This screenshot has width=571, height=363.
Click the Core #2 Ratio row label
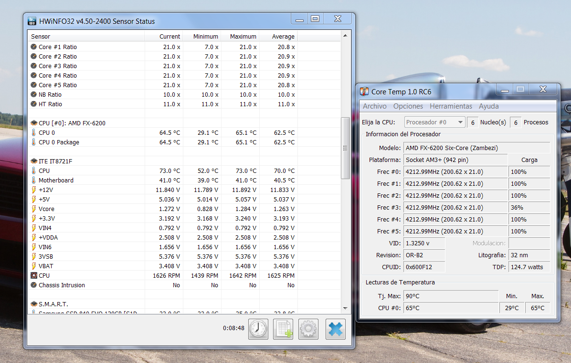coord(58,56)
